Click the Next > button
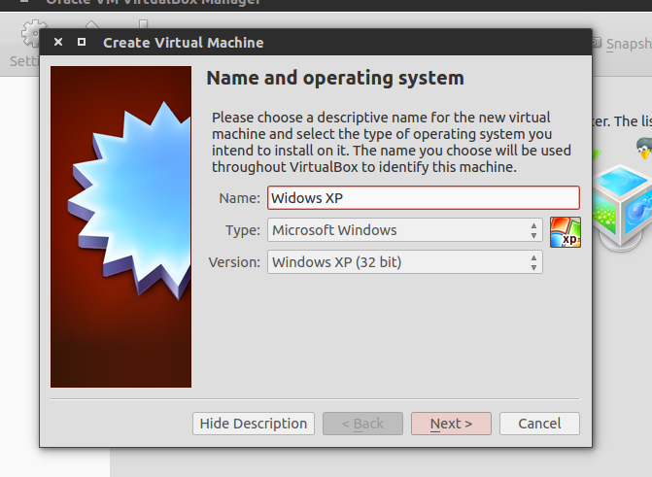The width and height of the screenshot is (652, 477). tap(451, 424)
